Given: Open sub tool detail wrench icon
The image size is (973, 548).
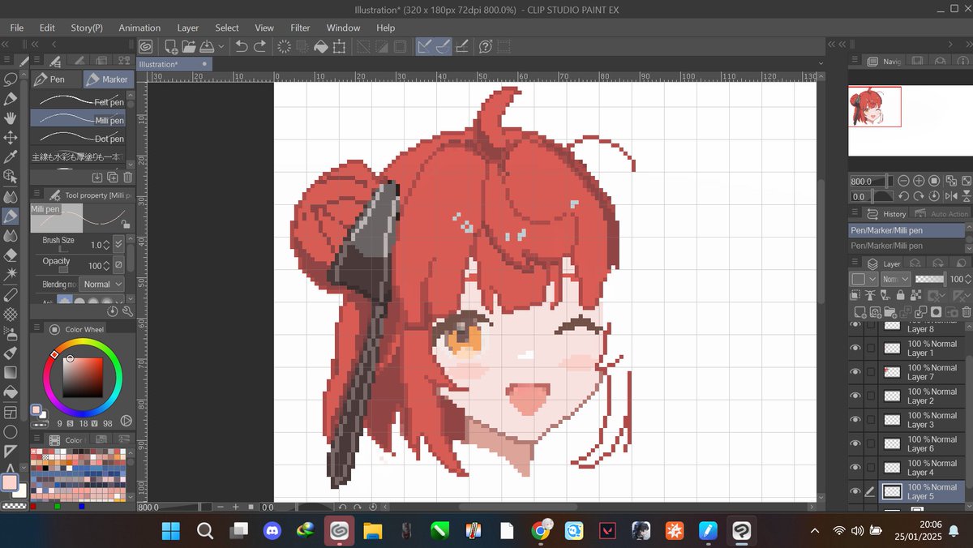Looking at the screenshot, I should click(126, 310).
